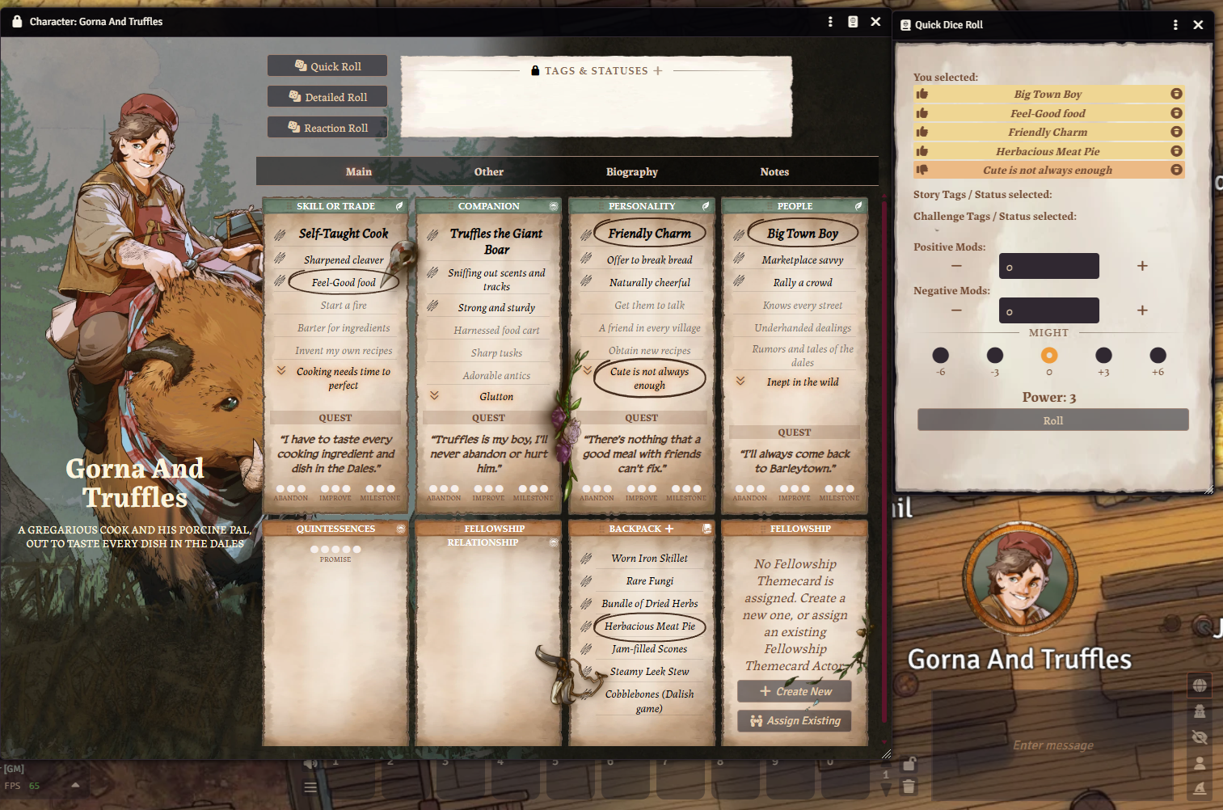Image resolution: width=1223 pixels, height=810 pixels.
Task: Click the Companion theme card header icon
Action: [x=554, y=206]
